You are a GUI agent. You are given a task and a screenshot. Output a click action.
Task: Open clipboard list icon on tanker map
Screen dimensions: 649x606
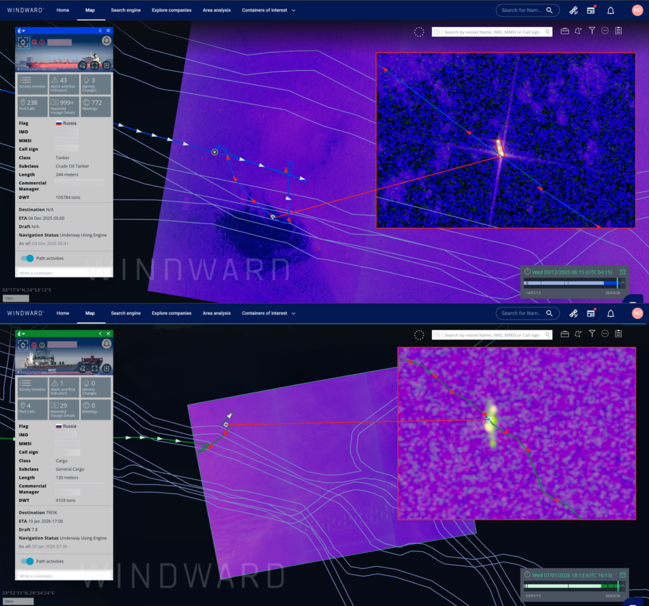coord(619,31)
